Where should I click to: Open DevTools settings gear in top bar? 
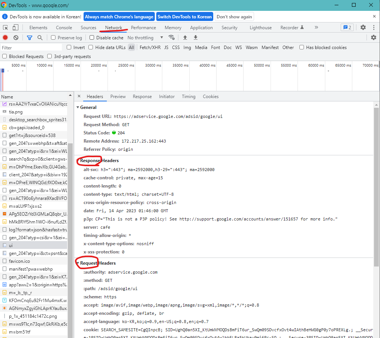pos(363,27)
